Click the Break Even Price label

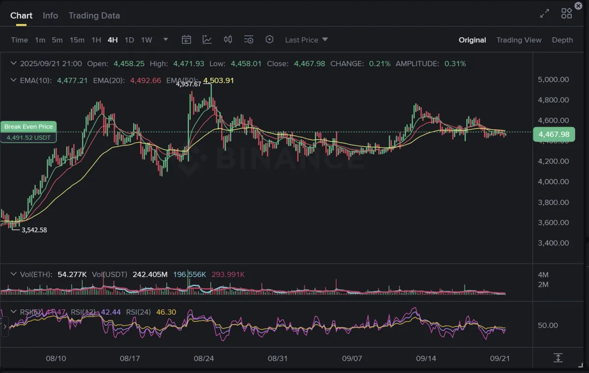point(28,127)
